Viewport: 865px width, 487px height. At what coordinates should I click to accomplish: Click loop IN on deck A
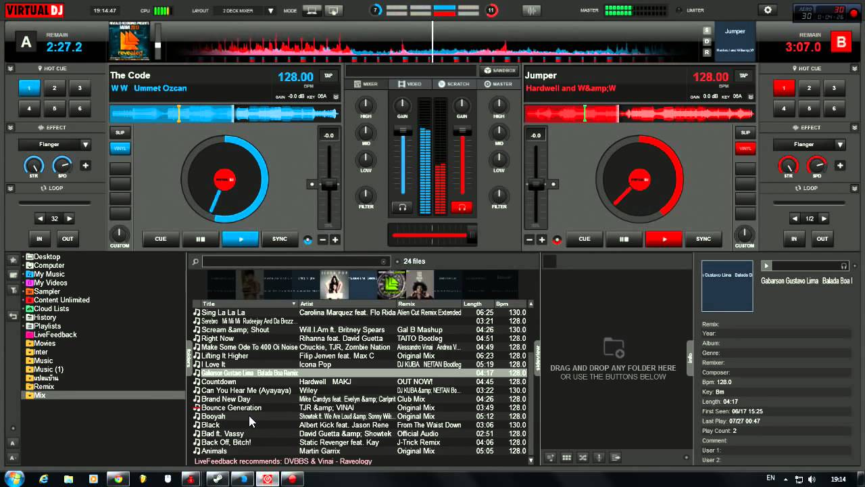pos(39,239)
